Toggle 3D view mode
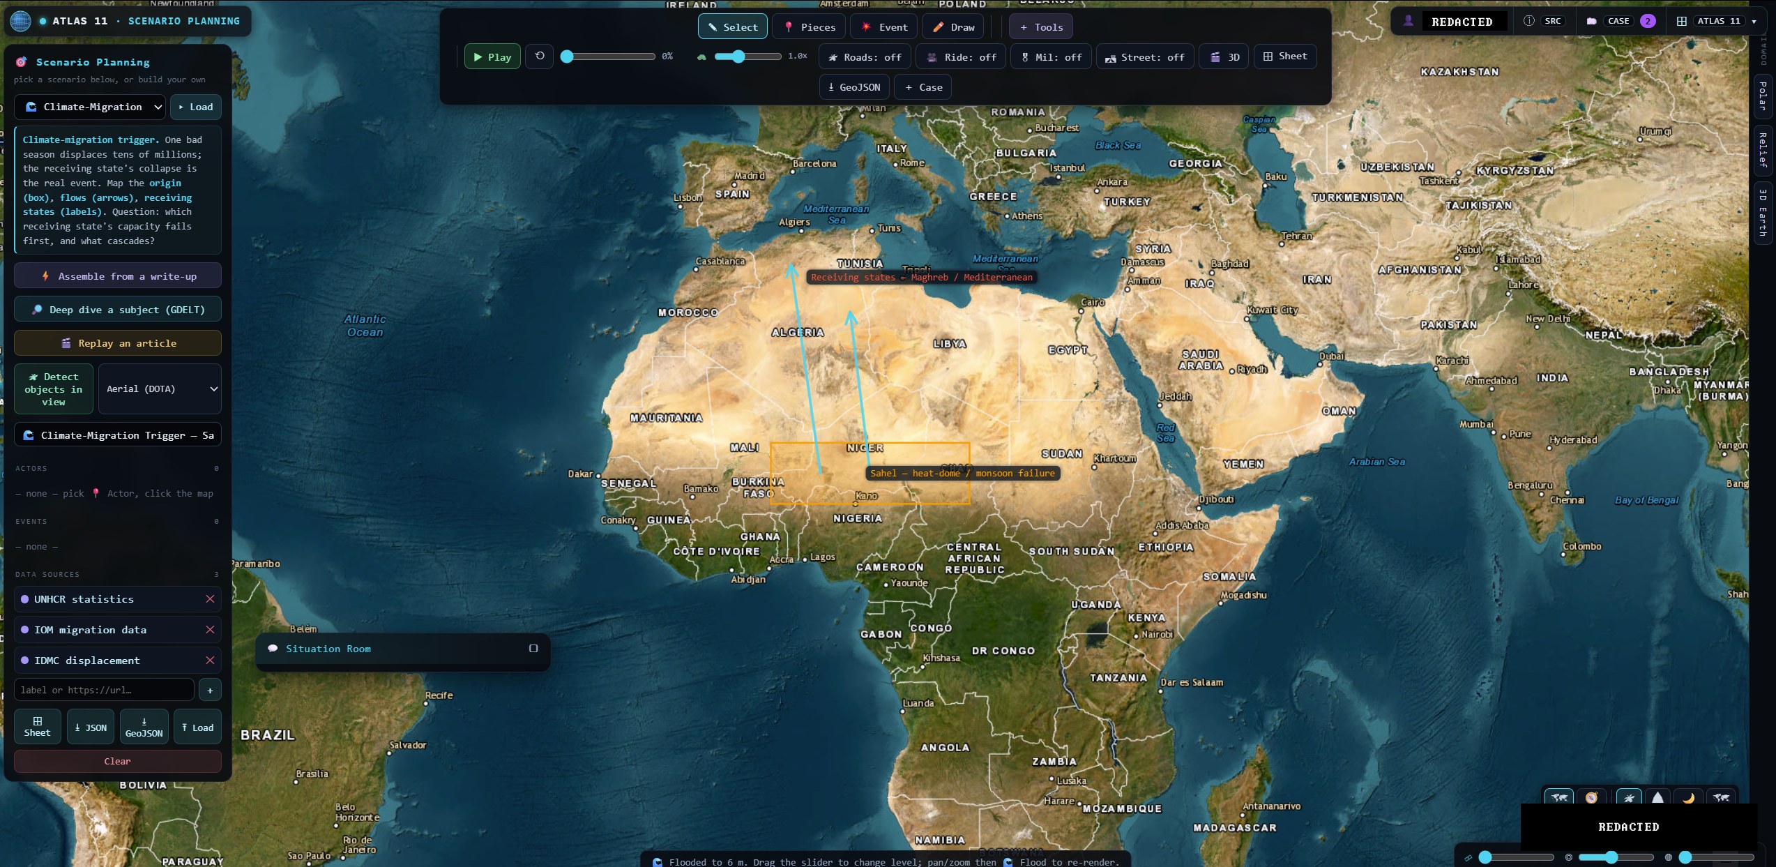This screenshot has width=1776, height=867. pyautogui.click(x=1224, y=56)
